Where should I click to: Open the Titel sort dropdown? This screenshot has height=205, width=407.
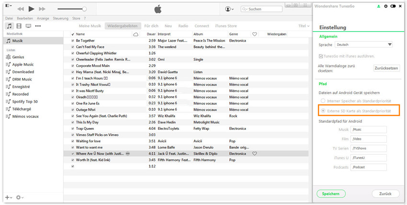click(304, 26)
